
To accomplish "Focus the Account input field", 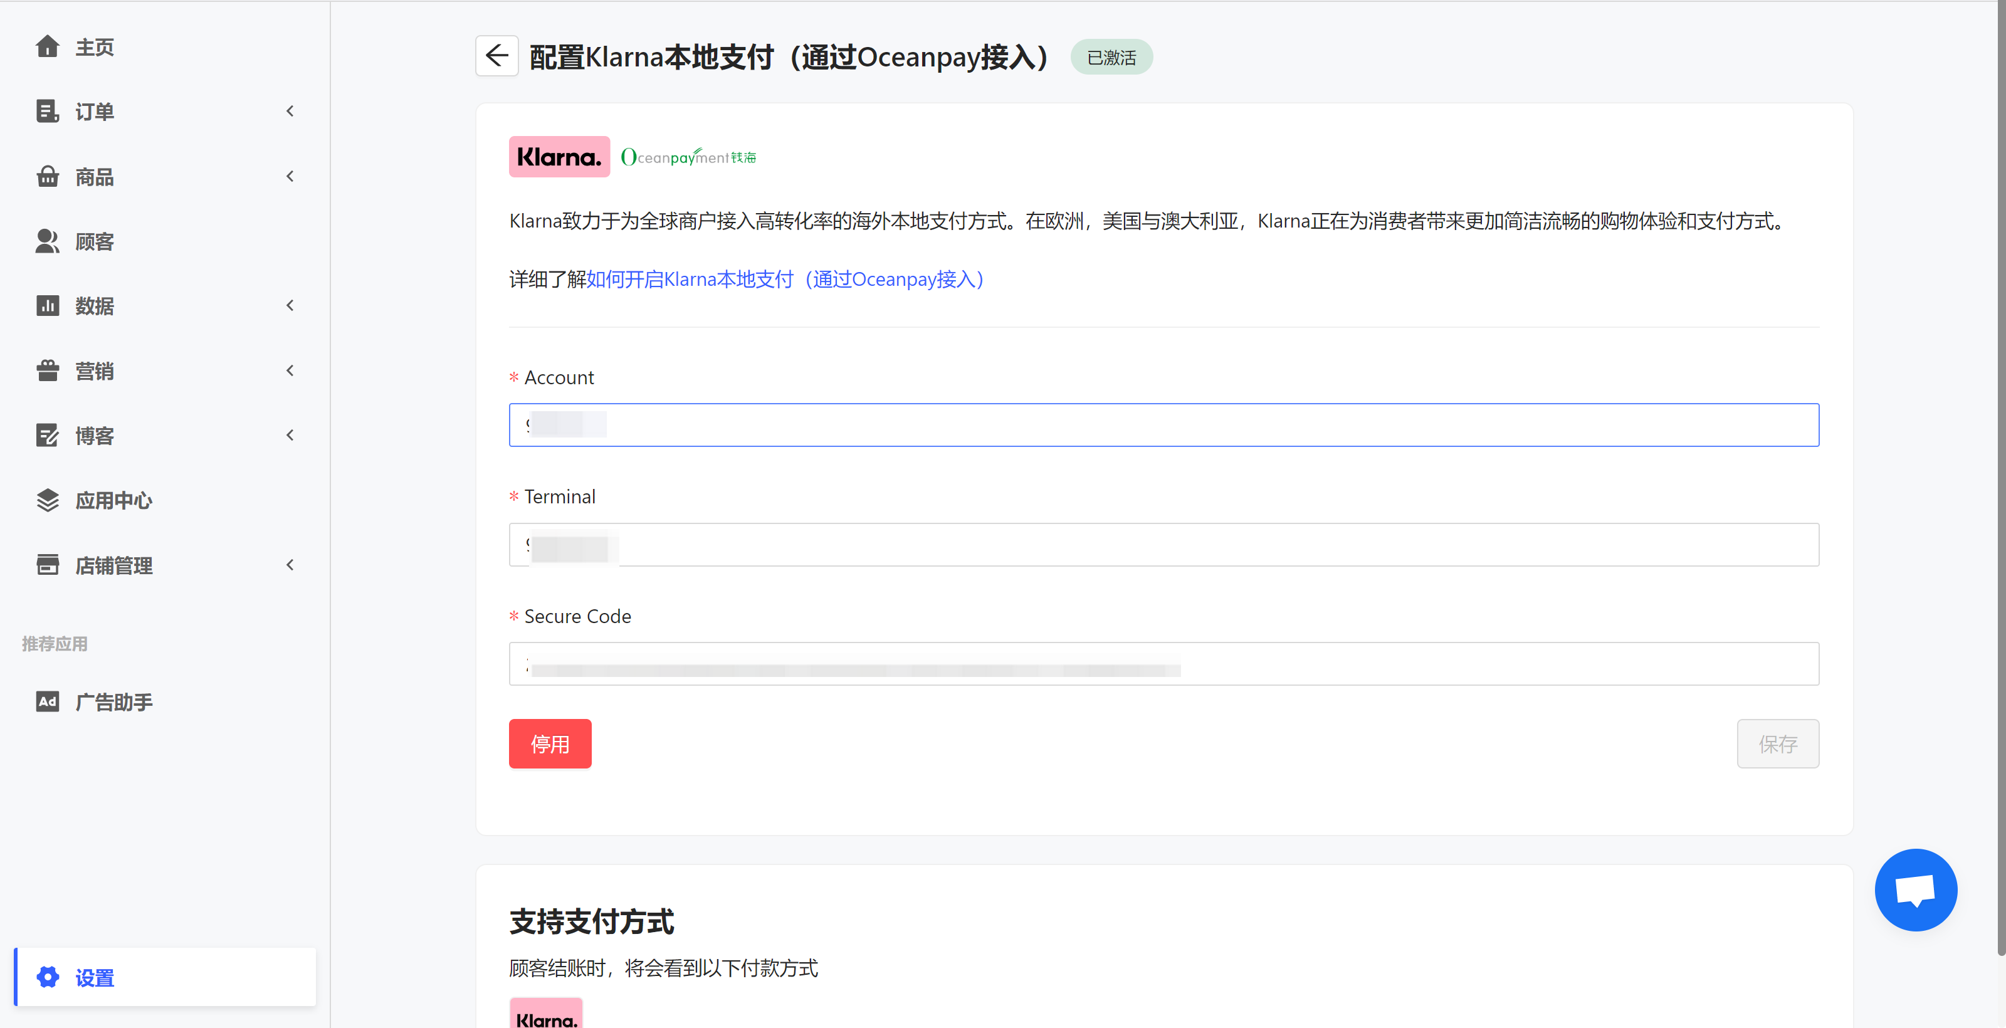I will click(1164, 424).
